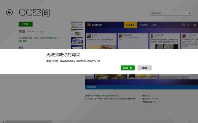Viewport: 198px width, 123px height.
Task: Click the back arrow next to QQ空间
Action: [10, 12]
